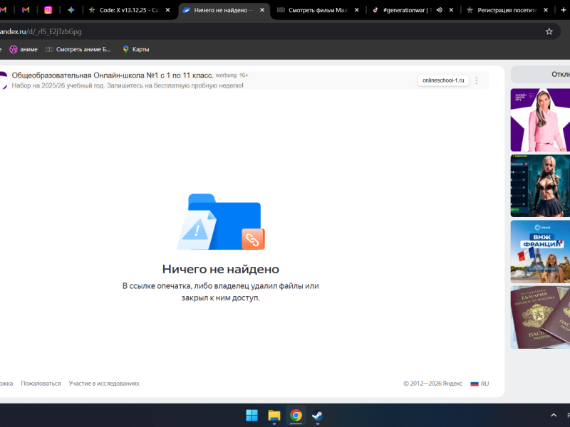Click the Пожаловаться footer link
Viewport: 570px width, 427px height.
click(x=41, y=384)
